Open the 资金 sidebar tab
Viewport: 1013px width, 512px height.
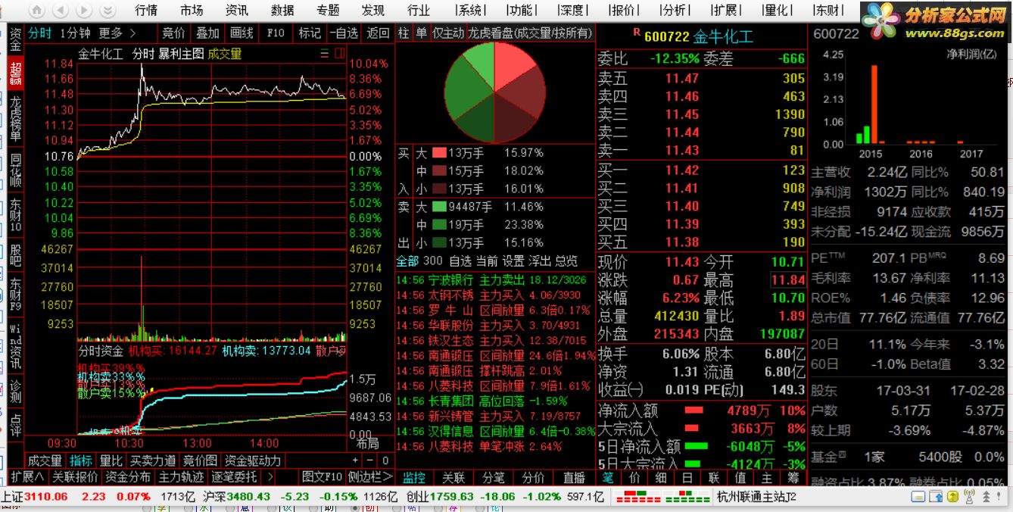pos(15,39)
